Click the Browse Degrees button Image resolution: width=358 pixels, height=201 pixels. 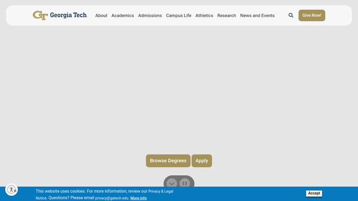pyautogui.click(x=168, y=161)
